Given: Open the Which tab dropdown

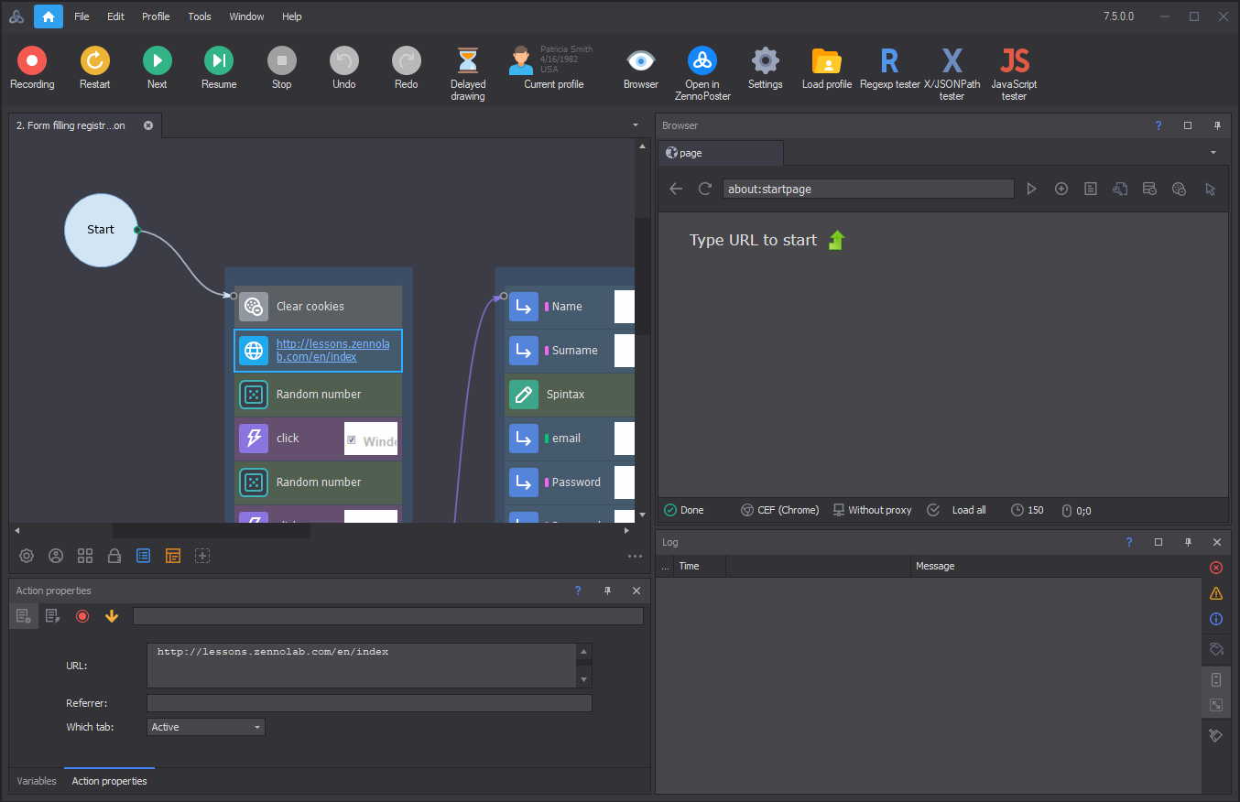Looking at the screenshot, I should (206, 727).
